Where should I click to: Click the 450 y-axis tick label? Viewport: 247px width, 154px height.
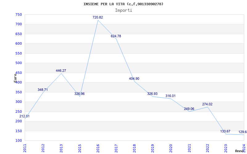click(x=19, y=73)
